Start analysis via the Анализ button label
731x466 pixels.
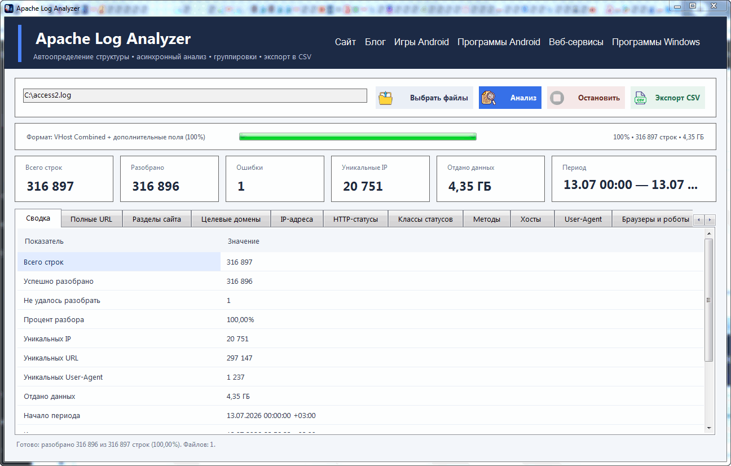[x=523, y=98]
